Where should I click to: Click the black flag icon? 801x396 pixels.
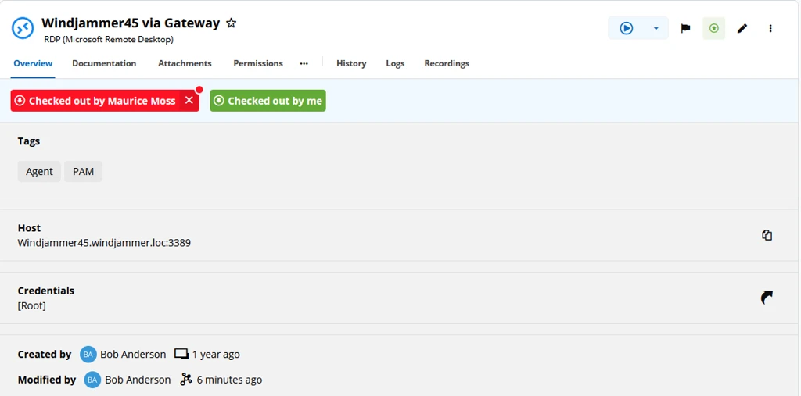click(685, 29)
